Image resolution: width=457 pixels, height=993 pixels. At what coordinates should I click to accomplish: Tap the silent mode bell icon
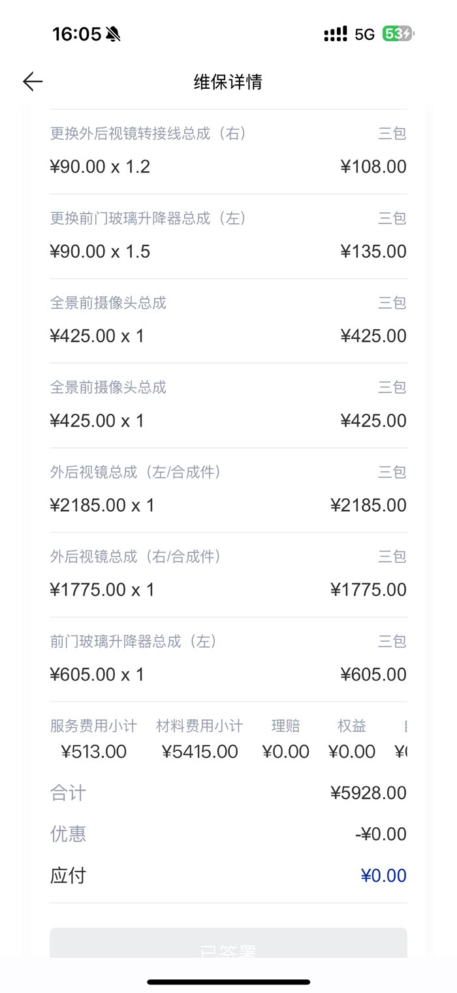(113, 34)
